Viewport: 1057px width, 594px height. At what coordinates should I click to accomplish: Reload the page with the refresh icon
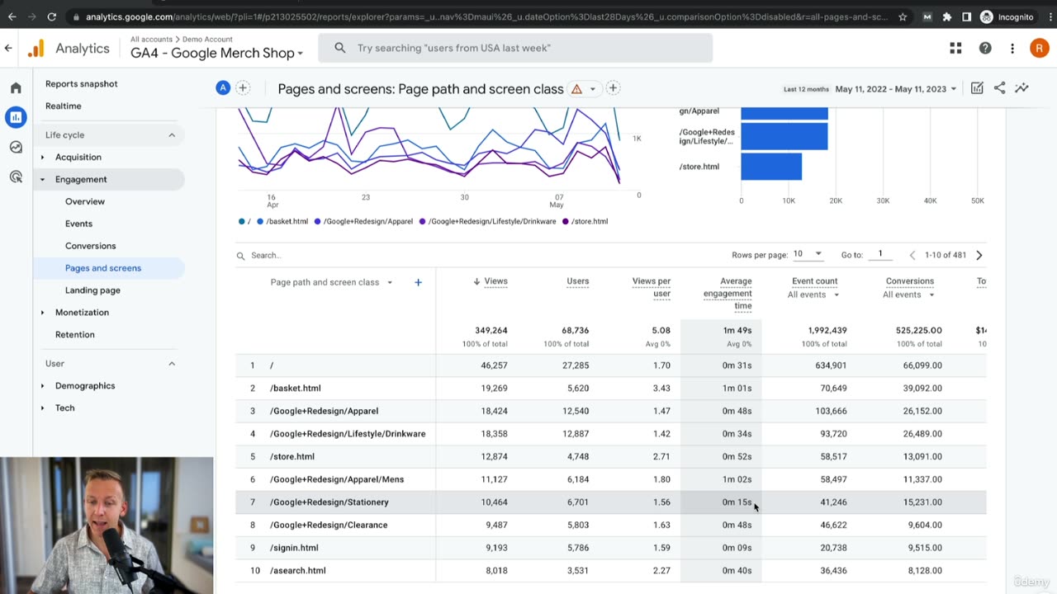point(52,16)
